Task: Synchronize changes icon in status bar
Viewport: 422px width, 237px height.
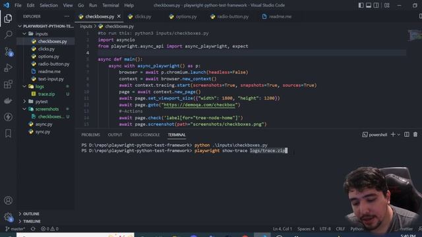Action: pos(33,229)
